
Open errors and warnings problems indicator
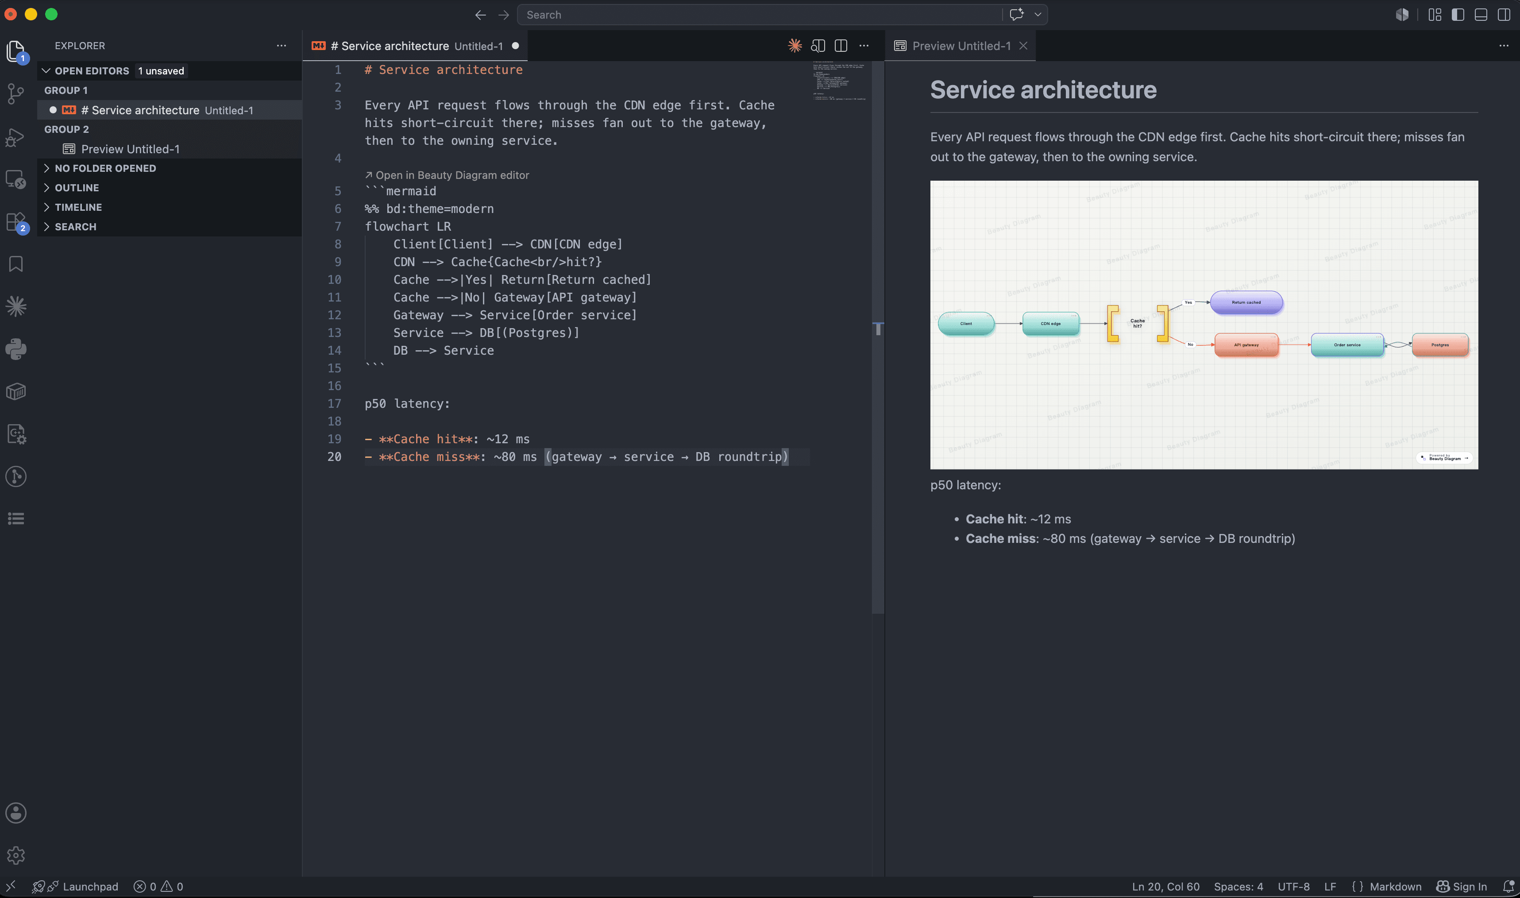tap(158, 886)
